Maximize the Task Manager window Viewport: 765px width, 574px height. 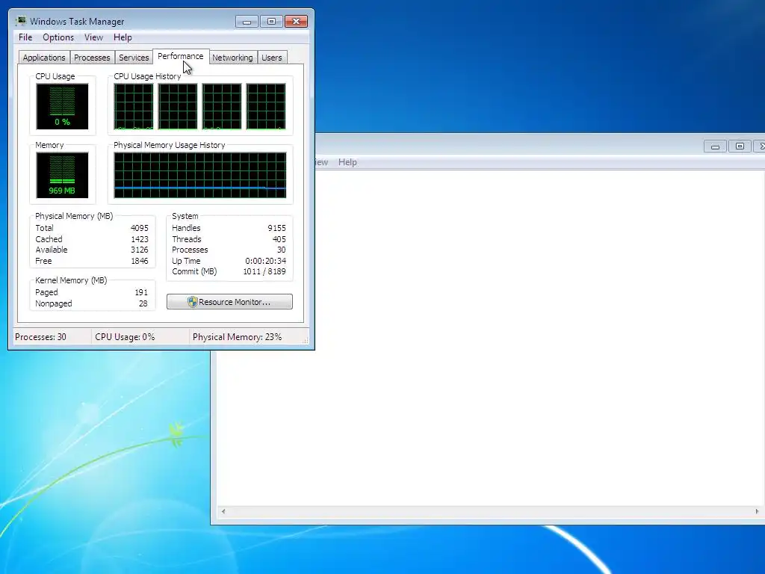(271, 22)
